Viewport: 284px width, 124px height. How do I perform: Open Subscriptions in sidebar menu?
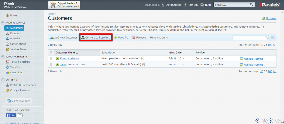pos(18,44)
